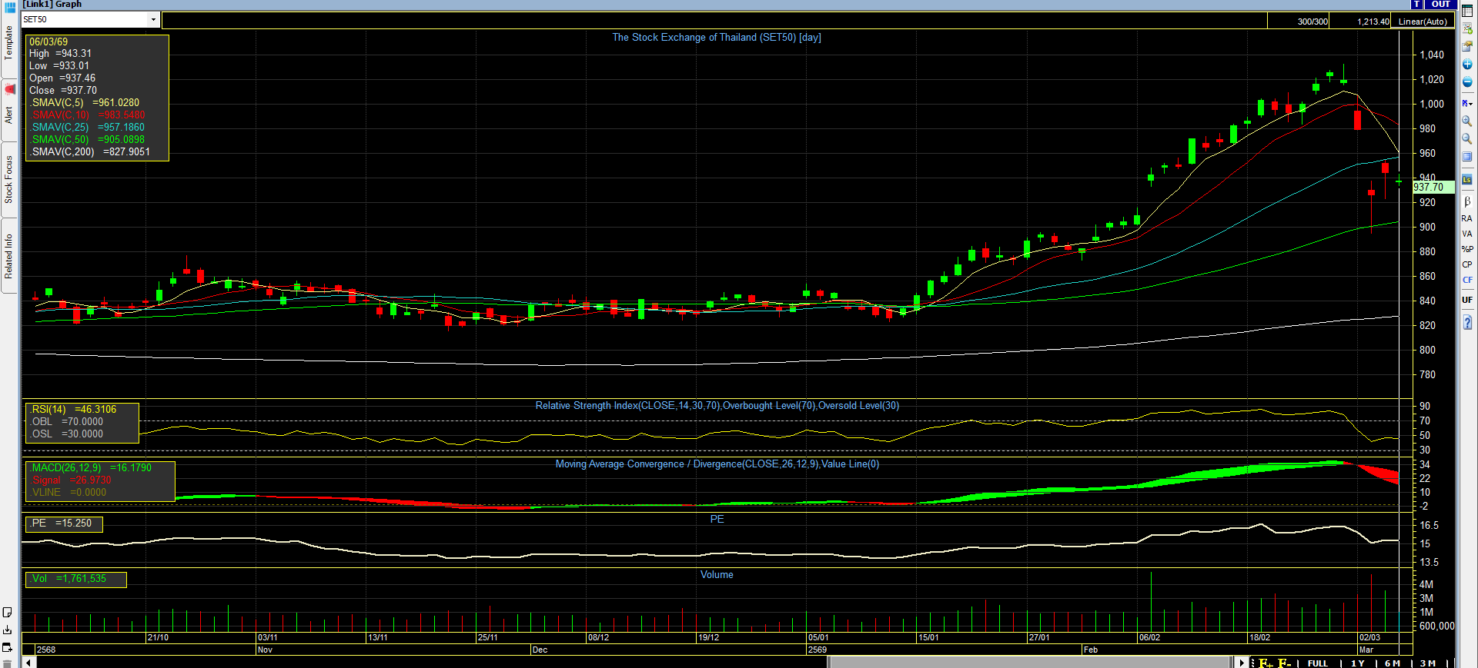The width and height of the screenshot is (1478, 668).
Task: Click the .RSI(14) indicator label
Action: coord(73,409)
